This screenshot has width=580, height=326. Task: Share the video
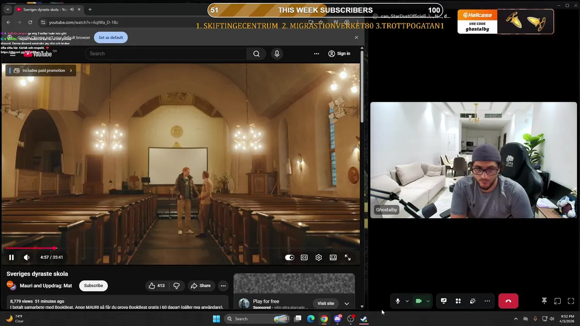coord(200,286)
